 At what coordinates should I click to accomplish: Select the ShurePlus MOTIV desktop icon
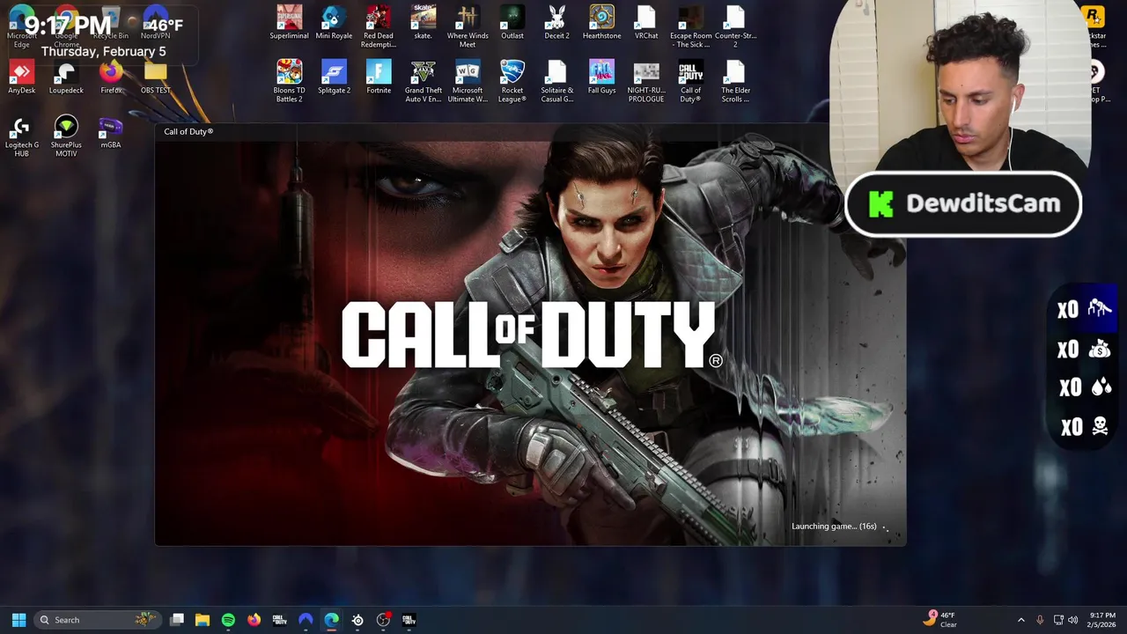[66, 136]
